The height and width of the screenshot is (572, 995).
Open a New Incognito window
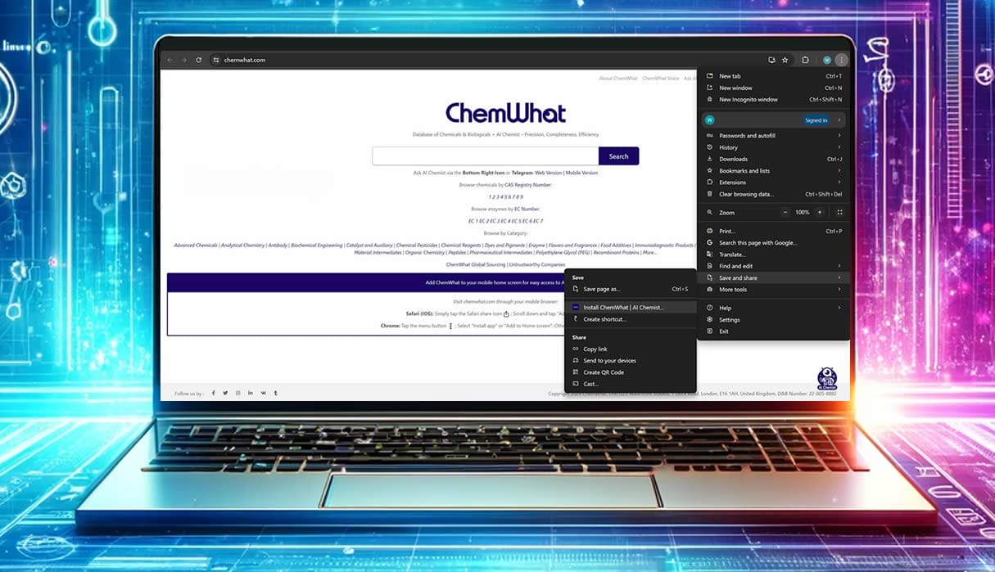[773, 100]
